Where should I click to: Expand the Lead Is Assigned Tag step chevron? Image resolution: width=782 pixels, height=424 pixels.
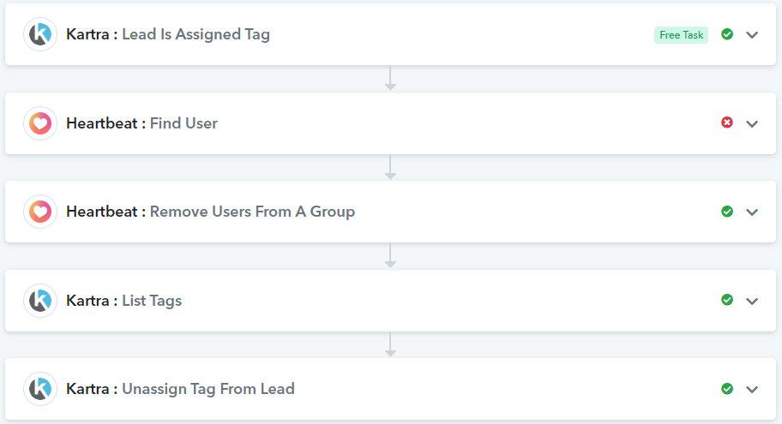[752, 35]
